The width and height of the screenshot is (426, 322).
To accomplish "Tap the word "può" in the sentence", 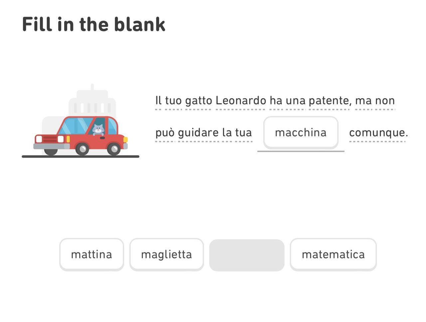I will pos(165,133).
